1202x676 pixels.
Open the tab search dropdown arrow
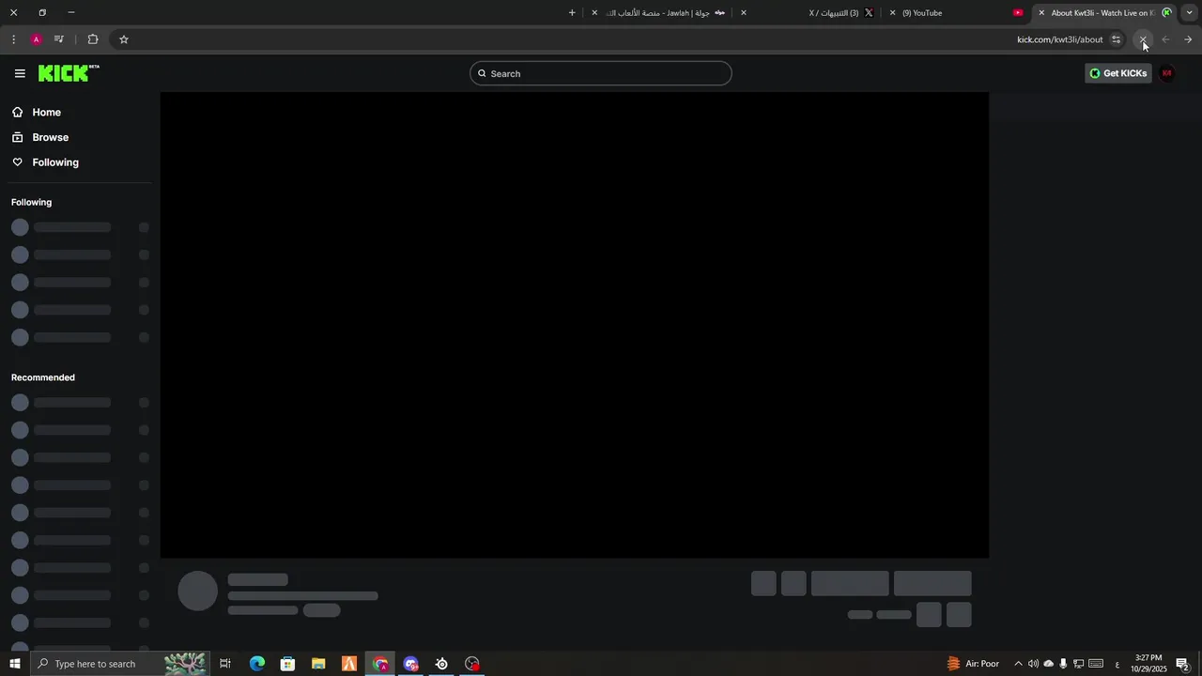tap(1189, 13)
